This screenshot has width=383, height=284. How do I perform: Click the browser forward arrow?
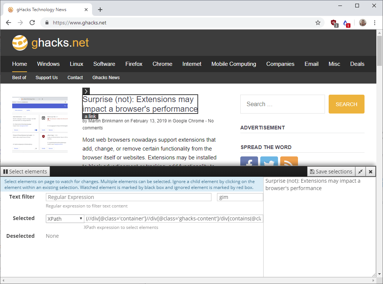point(20,23)
